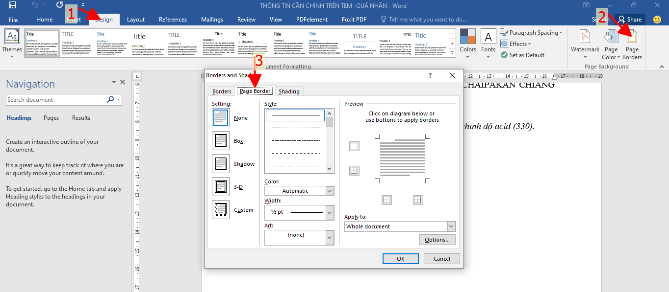The image size is (669, 292).
Task: Switch to the Borders tab
Action: tap(222, 91)
